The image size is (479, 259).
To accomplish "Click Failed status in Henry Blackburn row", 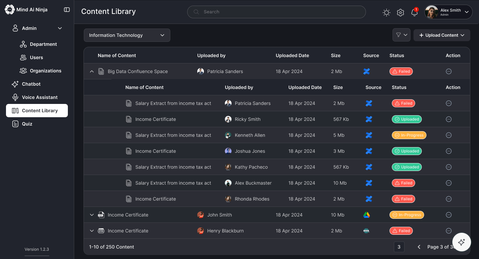I will [x=401, y=231].
